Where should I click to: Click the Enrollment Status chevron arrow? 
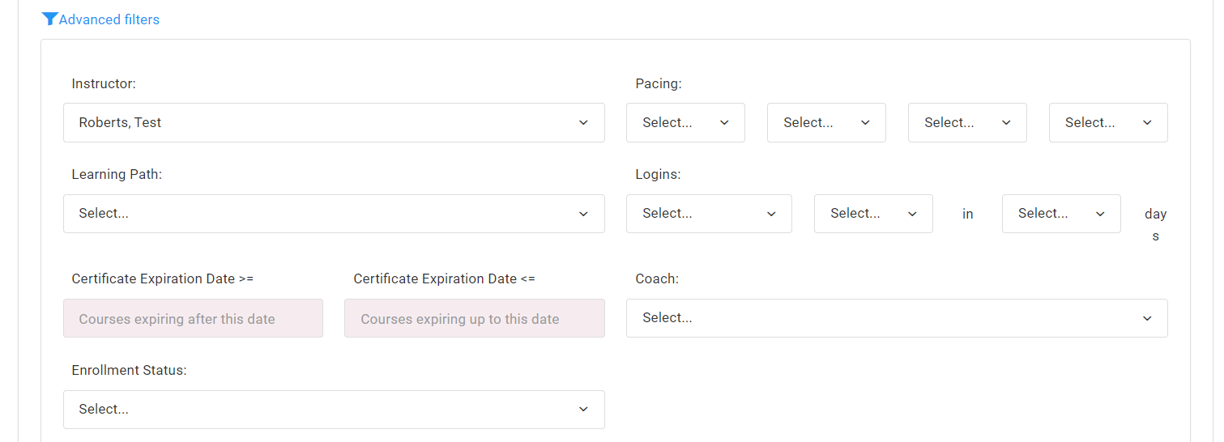583,410
